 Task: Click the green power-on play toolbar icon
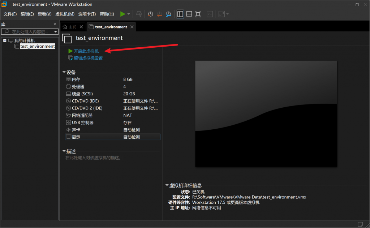122,14
